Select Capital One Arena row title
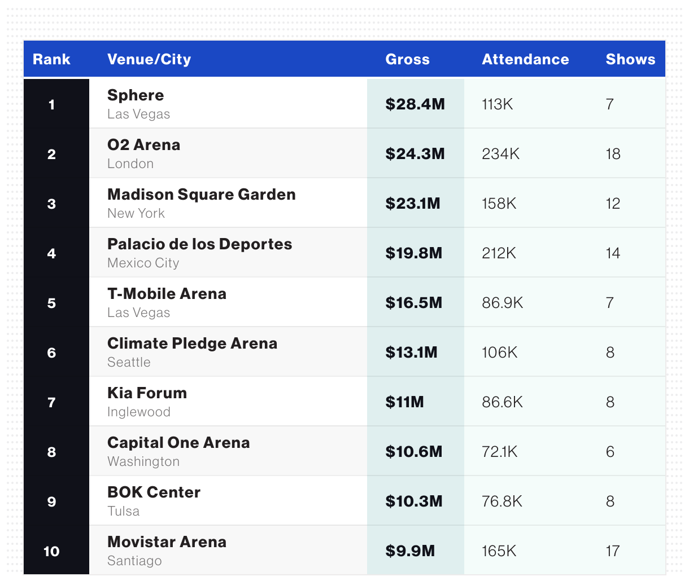This screenshot has height=581, width=689. pyautogui.click(x=178, y=443)
